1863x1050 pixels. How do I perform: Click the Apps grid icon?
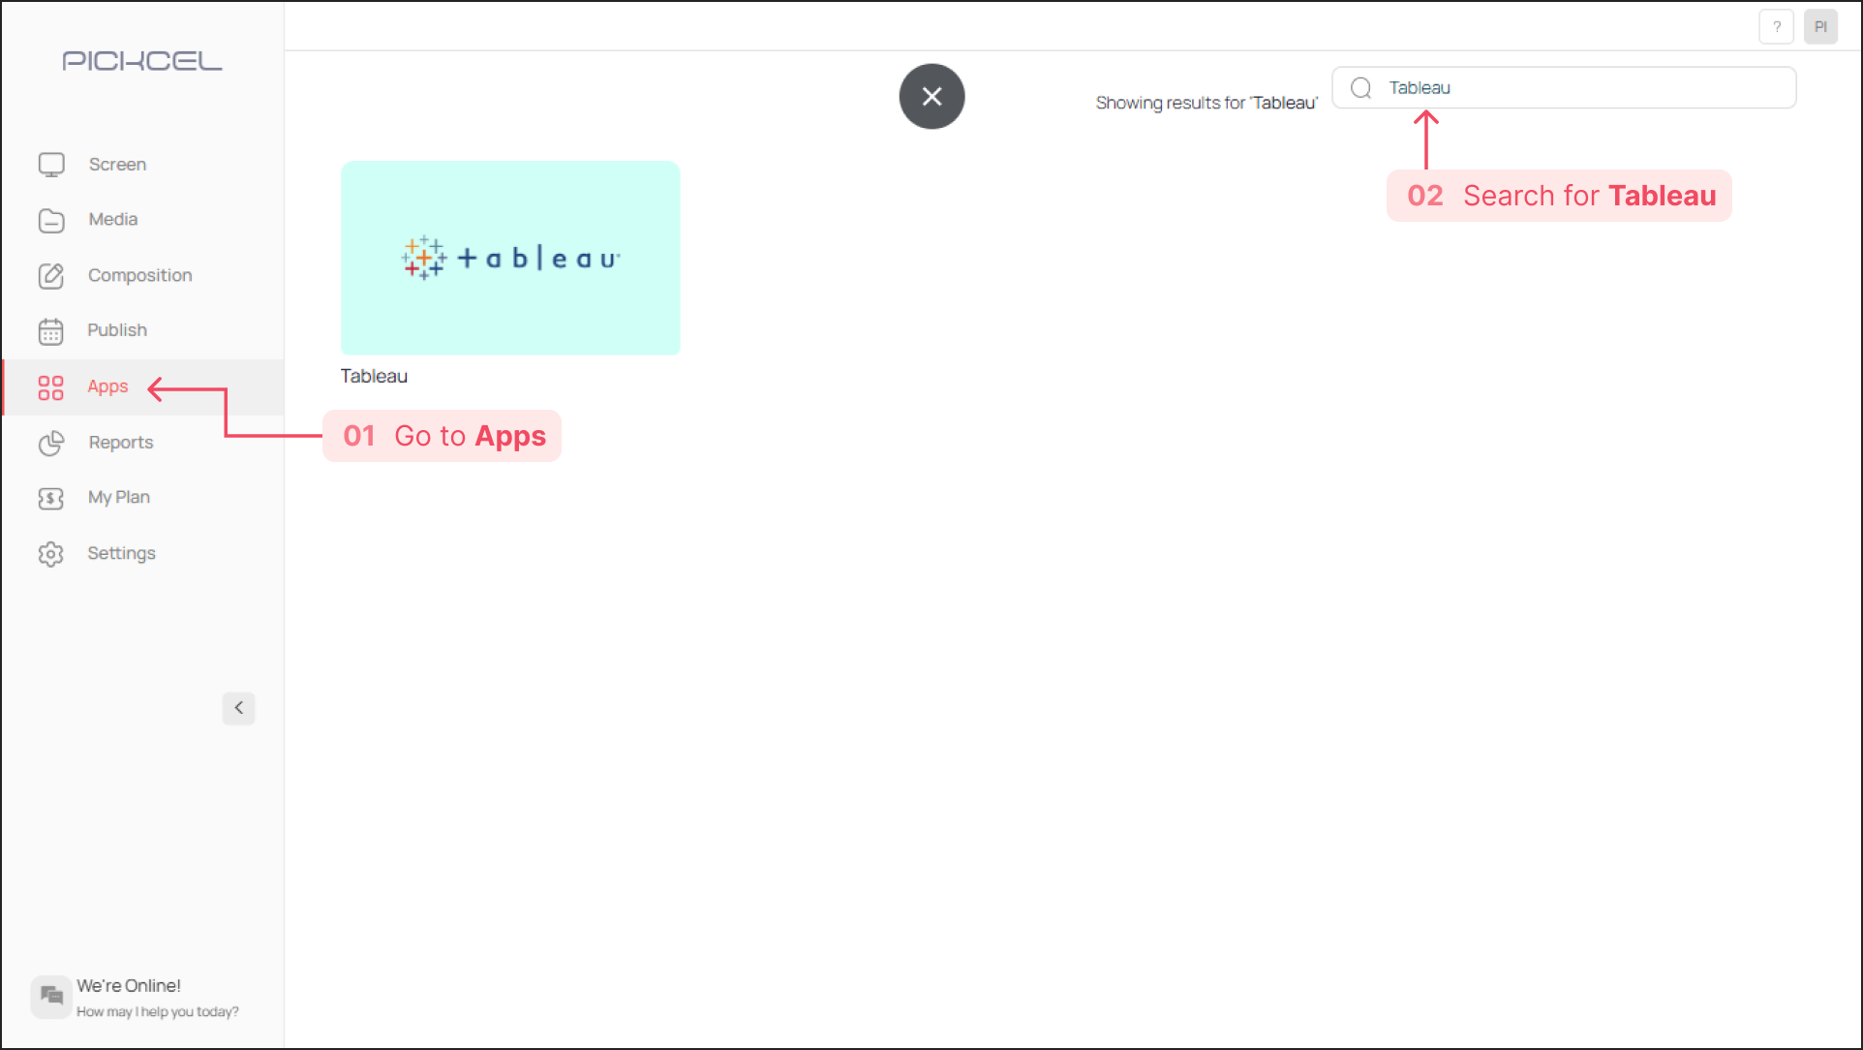(51, 387)
